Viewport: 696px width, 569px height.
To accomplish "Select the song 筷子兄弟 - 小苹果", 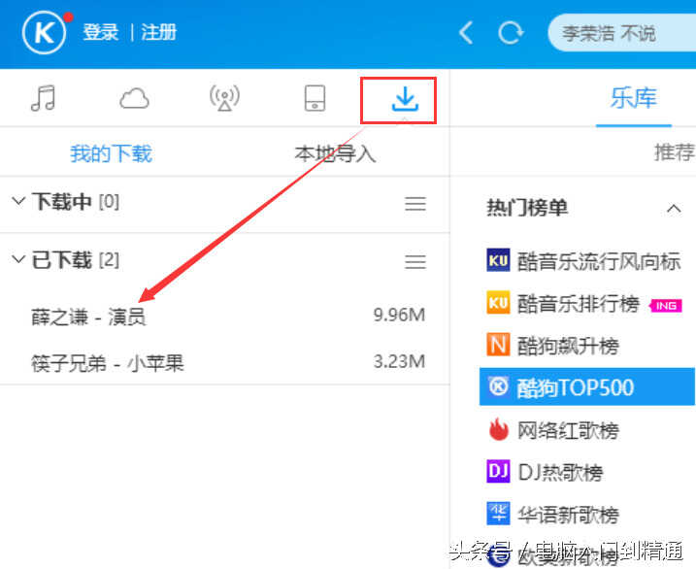I will tap(108, 363).
